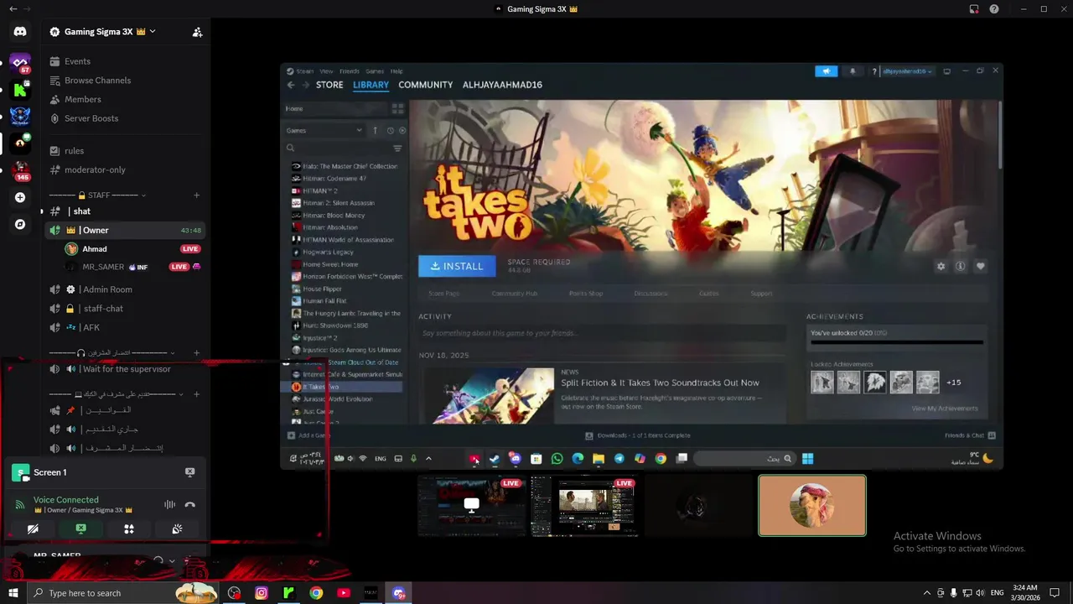This screenshot has width=1073, height=604.
Task: Open Instagram from the Windows taskbar
Action: pos(262,593)
